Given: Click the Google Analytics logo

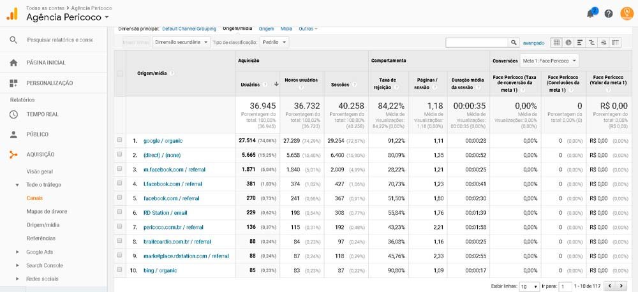Looking at the screenshot, I should 12,13.
